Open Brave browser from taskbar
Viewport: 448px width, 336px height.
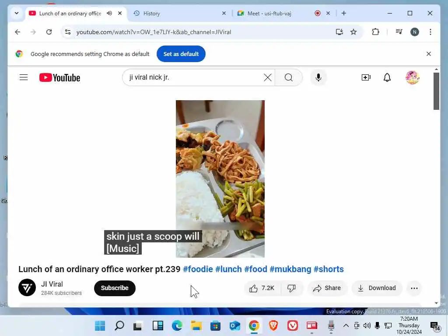(273, 325)
